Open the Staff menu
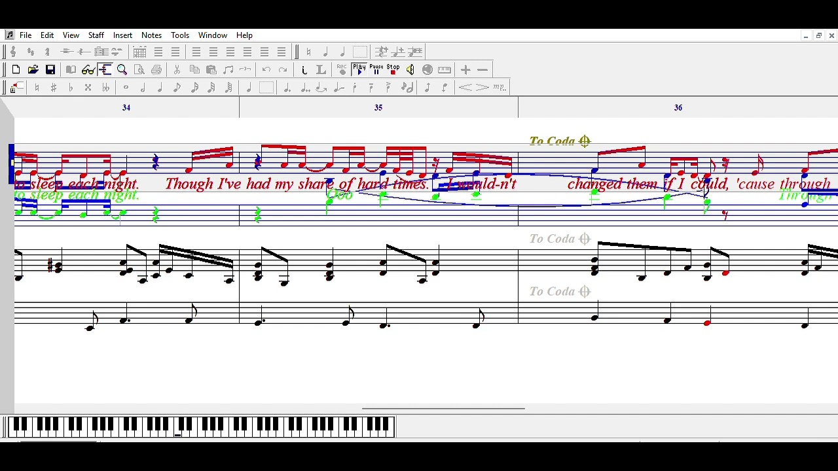 tap(96, 35)
